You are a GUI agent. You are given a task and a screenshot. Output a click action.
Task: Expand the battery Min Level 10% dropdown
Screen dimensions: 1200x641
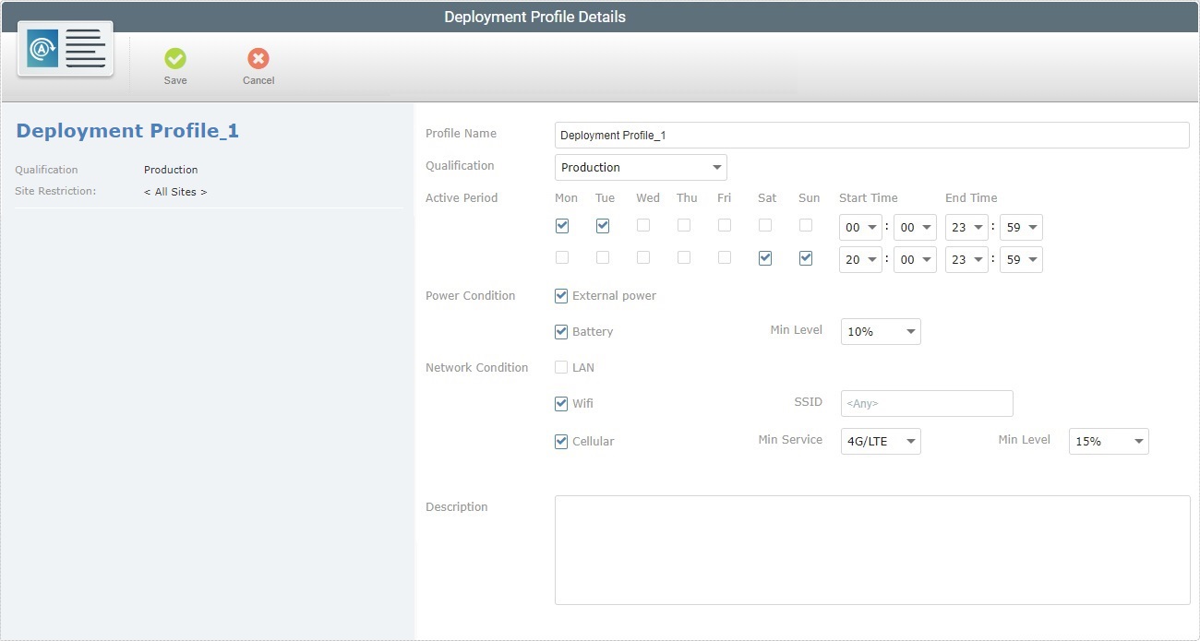click(881, 332)
